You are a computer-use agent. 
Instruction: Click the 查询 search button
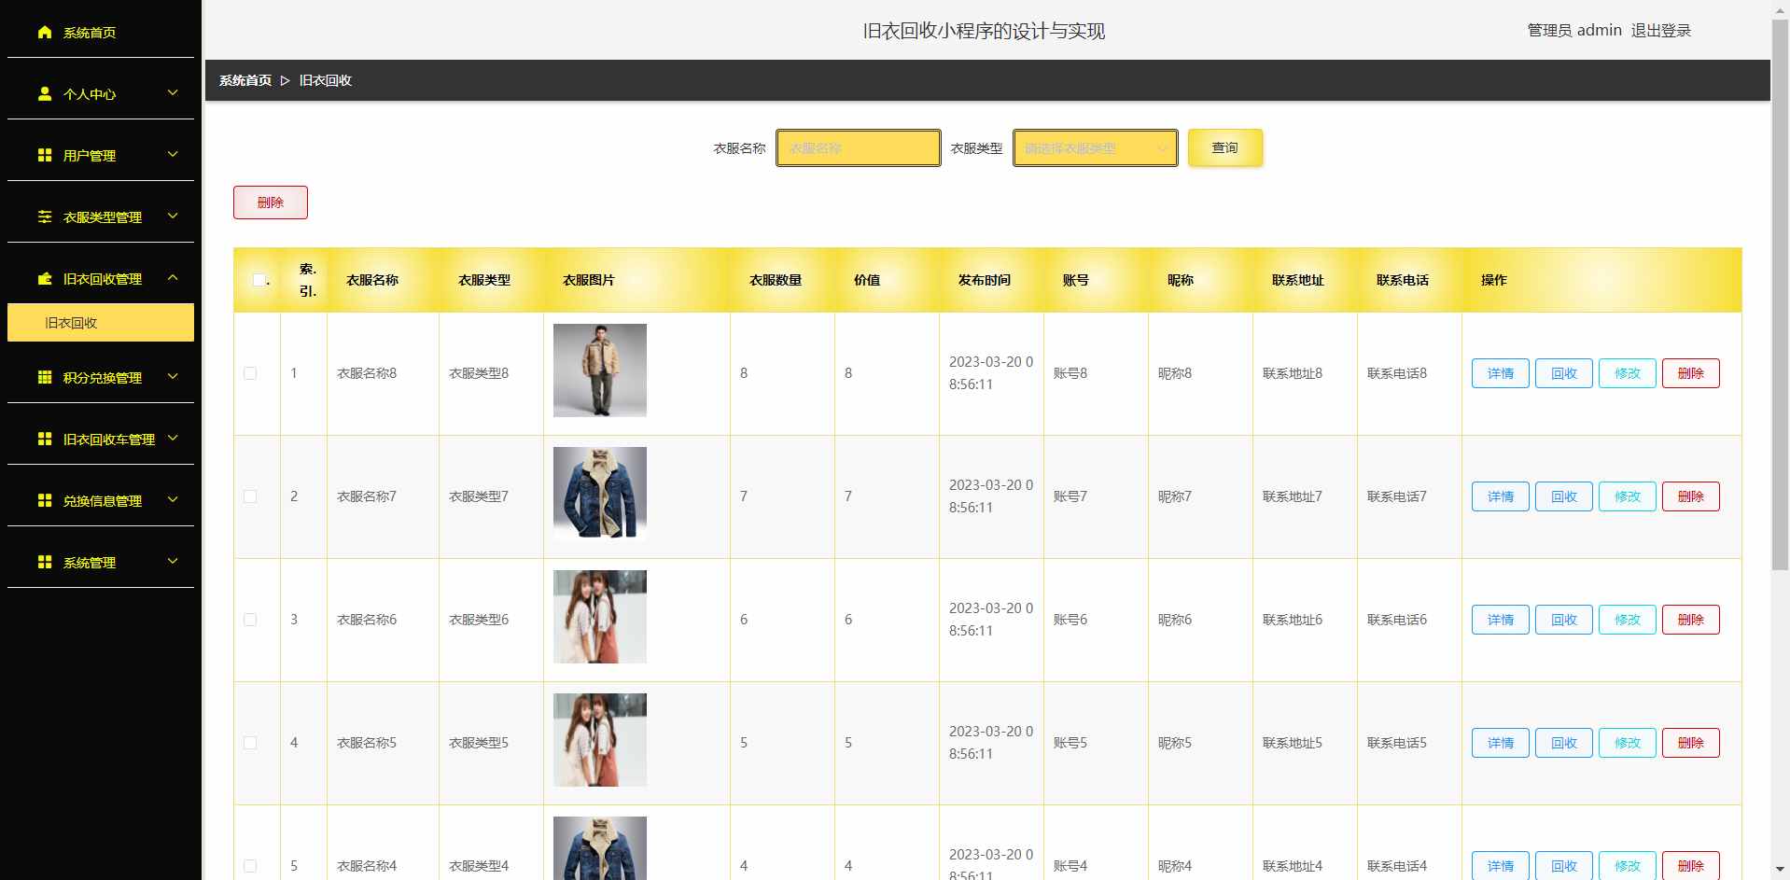coord(1225,147)
